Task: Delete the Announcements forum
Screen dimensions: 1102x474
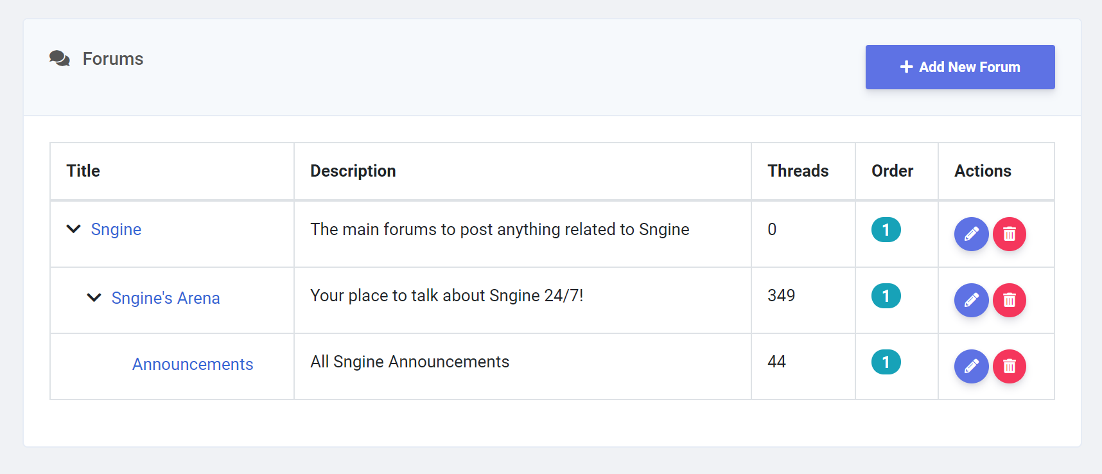Action: pyautogui.click(x=1010, y=366)
